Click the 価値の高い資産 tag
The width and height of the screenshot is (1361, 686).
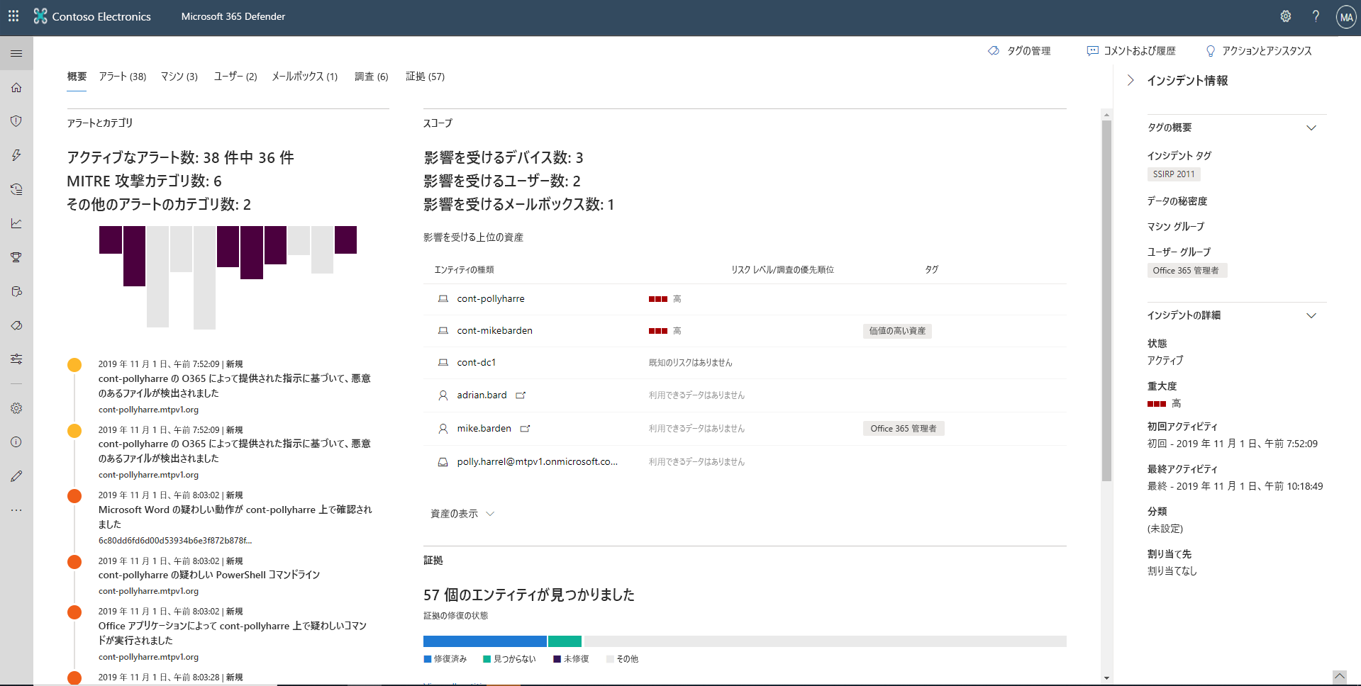[897, 331]
